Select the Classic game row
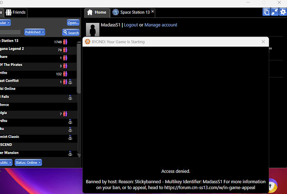 [38, 138]
